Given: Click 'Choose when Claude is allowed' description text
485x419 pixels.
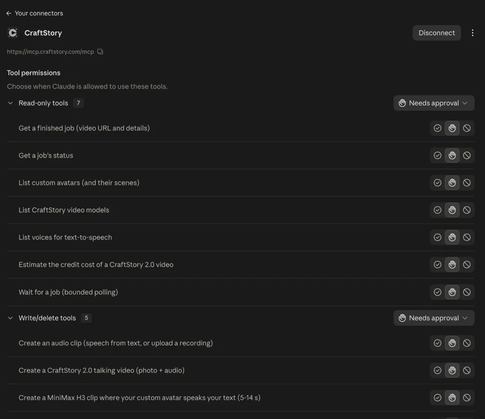Looking at the screenshot, I should click(x=87, y=86).
